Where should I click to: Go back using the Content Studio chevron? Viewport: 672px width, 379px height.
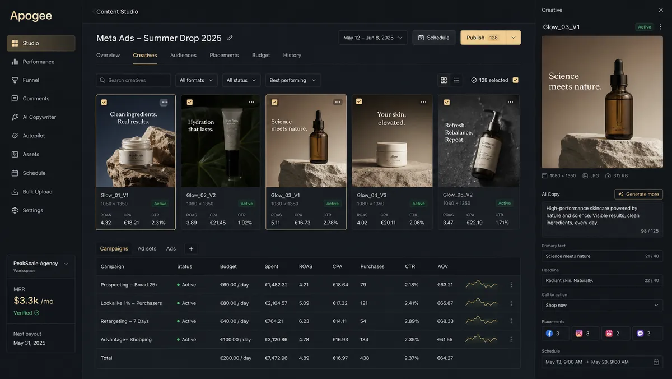pyautogui.click(x=93, y=11)
